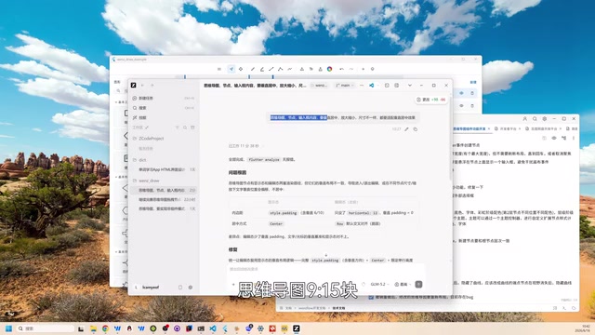Click the wenz... project chip in the title bar
This screenshot has height=335, width=595.
point(320,86)
